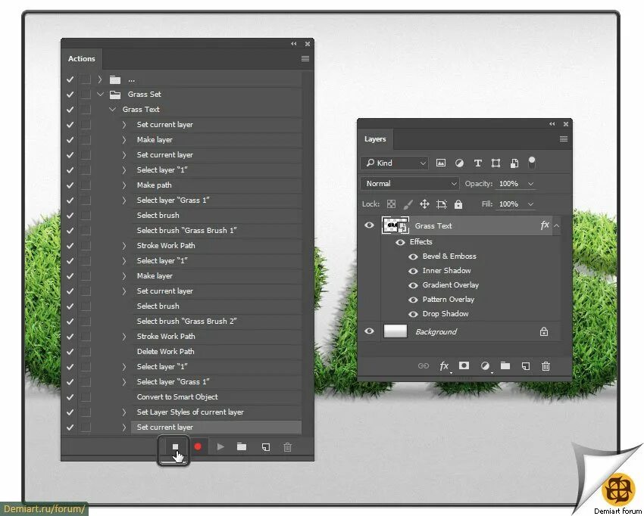Play the selected action

pos(220,446)
